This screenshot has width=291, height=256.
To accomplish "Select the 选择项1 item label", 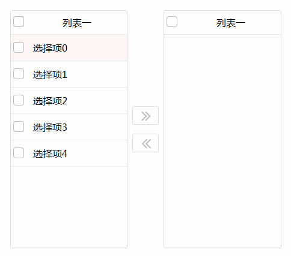I will [50, 74].
